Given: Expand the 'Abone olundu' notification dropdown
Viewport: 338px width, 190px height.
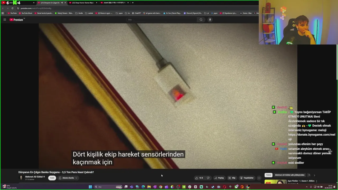Looking at the screenshot, I should click(68, 178).
